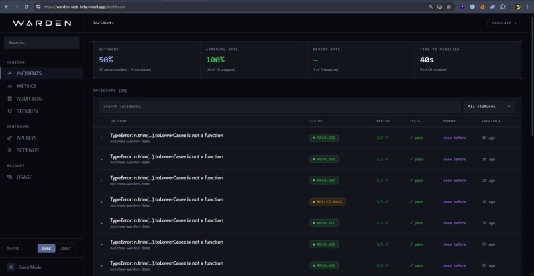Viewport: 534px width, 276px height.
Task: Click 'seen before' link in first row
Action: 454,138
